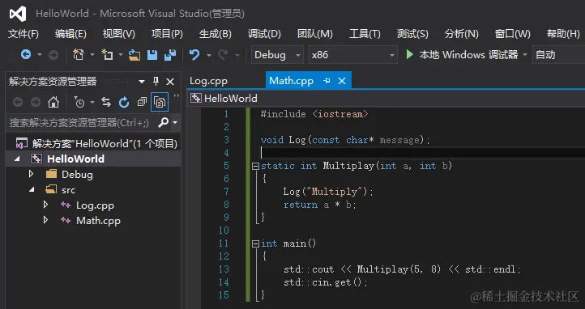585x309 pixels.
Task: Open the 测试(S) menu
Action: pos(412,34)
